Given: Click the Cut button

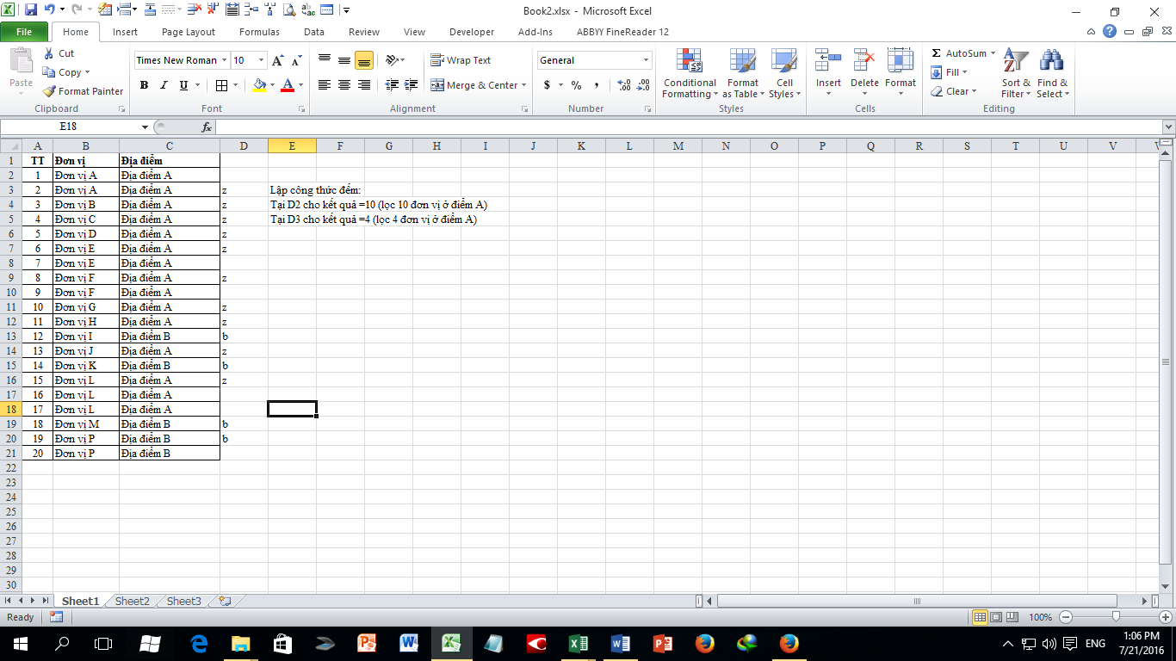Looking at the screenshot, I should [59, 53].
